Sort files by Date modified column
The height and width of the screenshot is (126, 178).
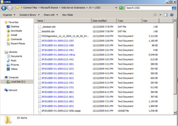pyautogui.click(x=99, y=21)
